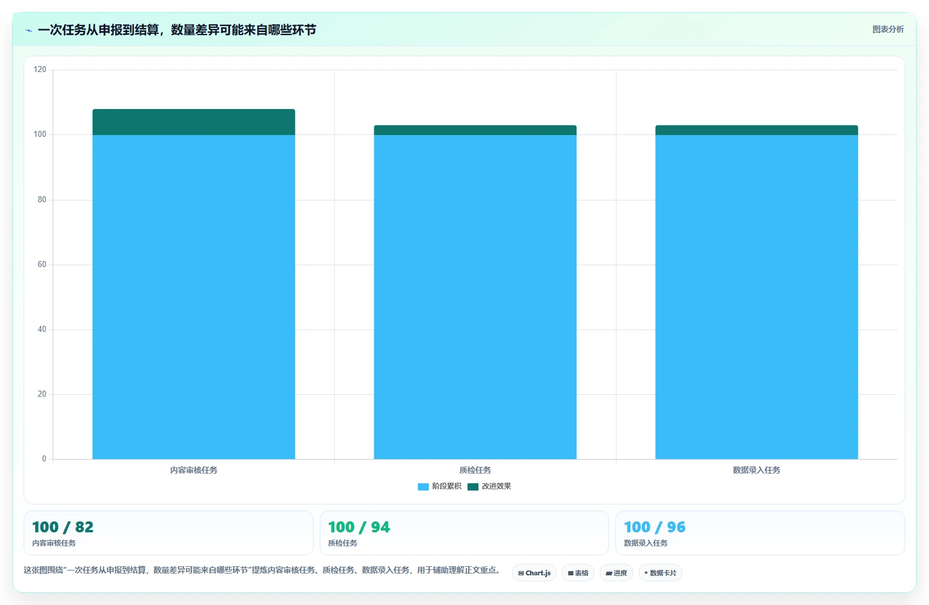Click the 进度 tag chip
929x605 pixels.
617,573
